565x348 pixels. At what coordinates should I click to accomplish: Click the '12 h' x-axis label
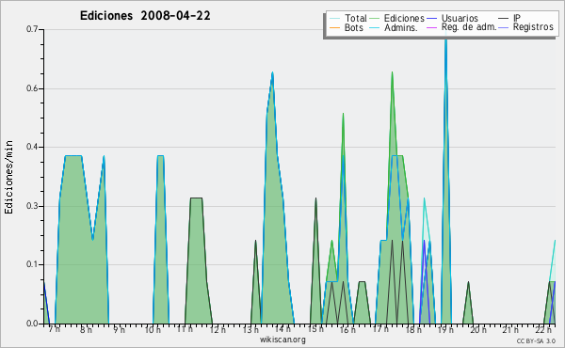coord(218,329)
